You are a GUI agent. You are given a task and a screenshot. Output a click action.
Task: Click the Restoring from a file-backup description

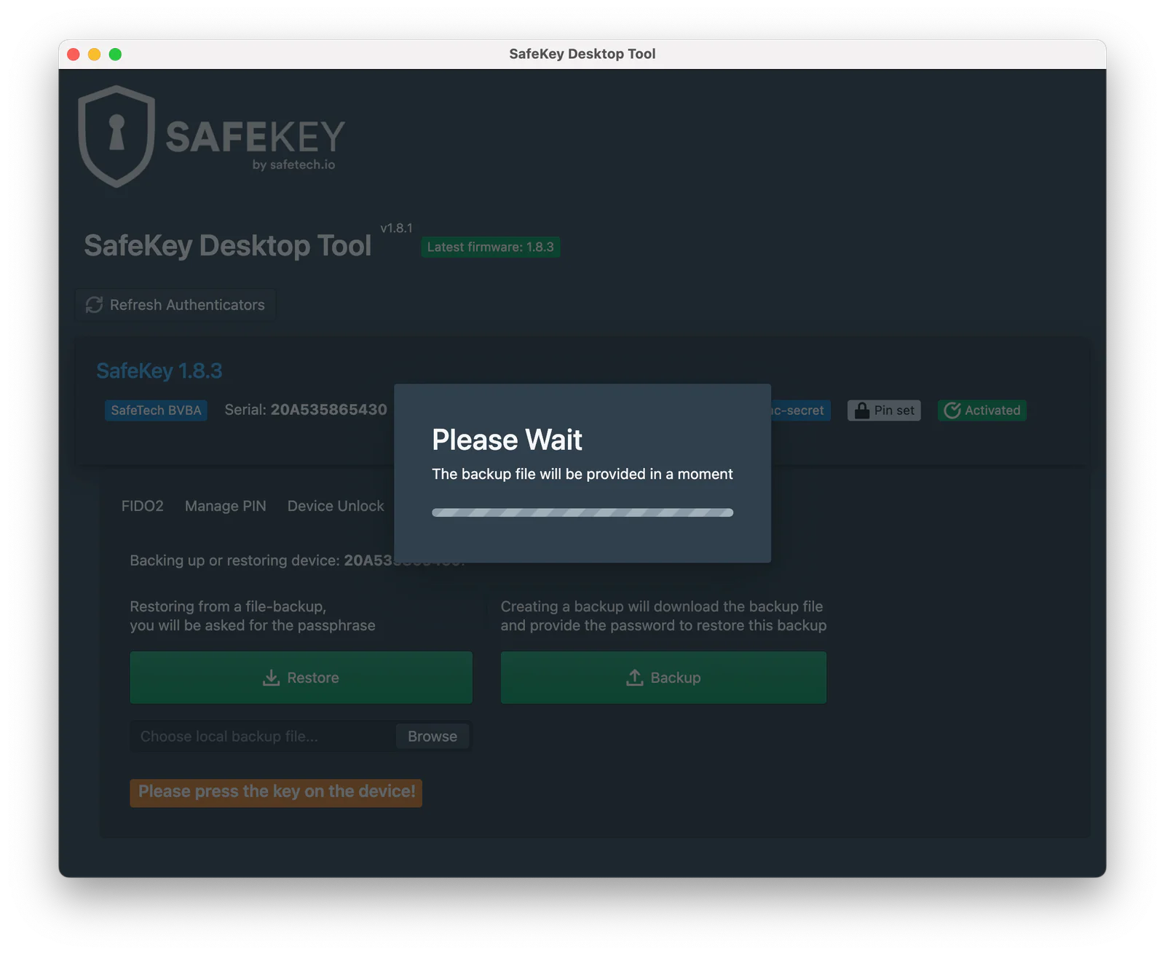(x=253, y=616)
